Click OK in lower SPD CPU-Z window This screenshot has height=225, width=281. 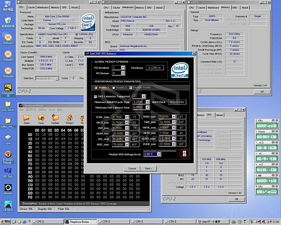(x=237, y=199)
